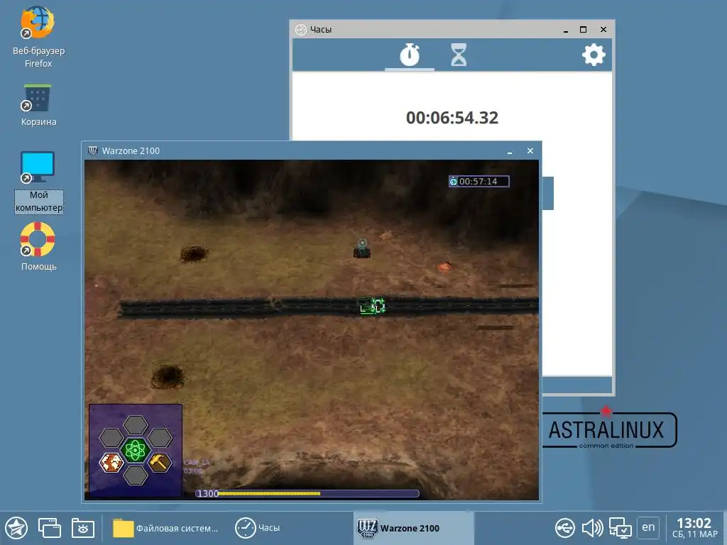
Task: Open the Помощь lifebuoy desktop icon
Action: point(38,246)
